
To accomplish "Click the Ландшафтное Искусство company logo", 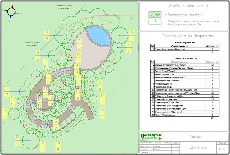I will (x=152, y=137).
